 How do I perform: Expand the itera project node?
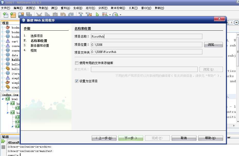pos(3,73)
